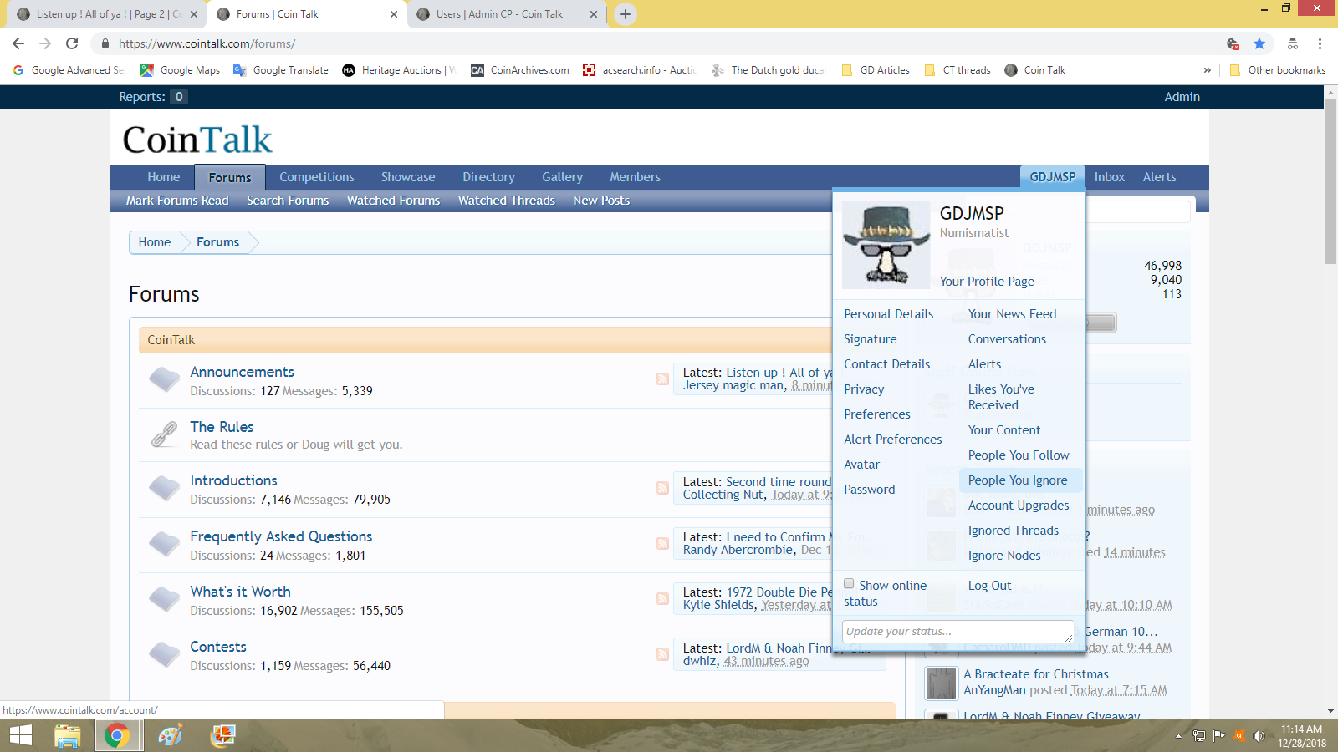Screen dimensions: 1338x752
Task: Open Personal Details from account menu
Action: (888, 314)
